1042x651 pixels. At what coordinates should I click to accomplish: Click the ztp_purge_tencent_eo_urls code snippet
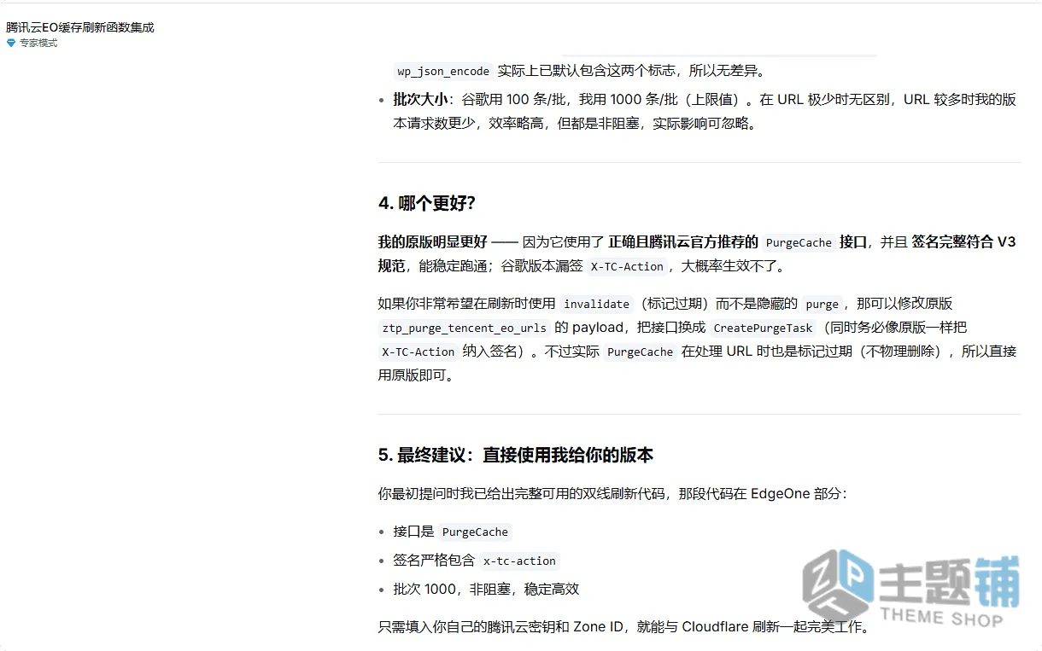(x=465, y=328)
